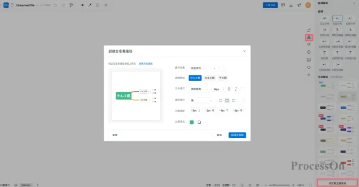
Task: Add a new canvas with plus beside Canvas1
Action: (x=38, y=185)
